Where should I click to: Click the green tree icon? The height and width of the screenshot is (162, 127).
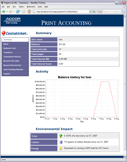pos(61,136)
